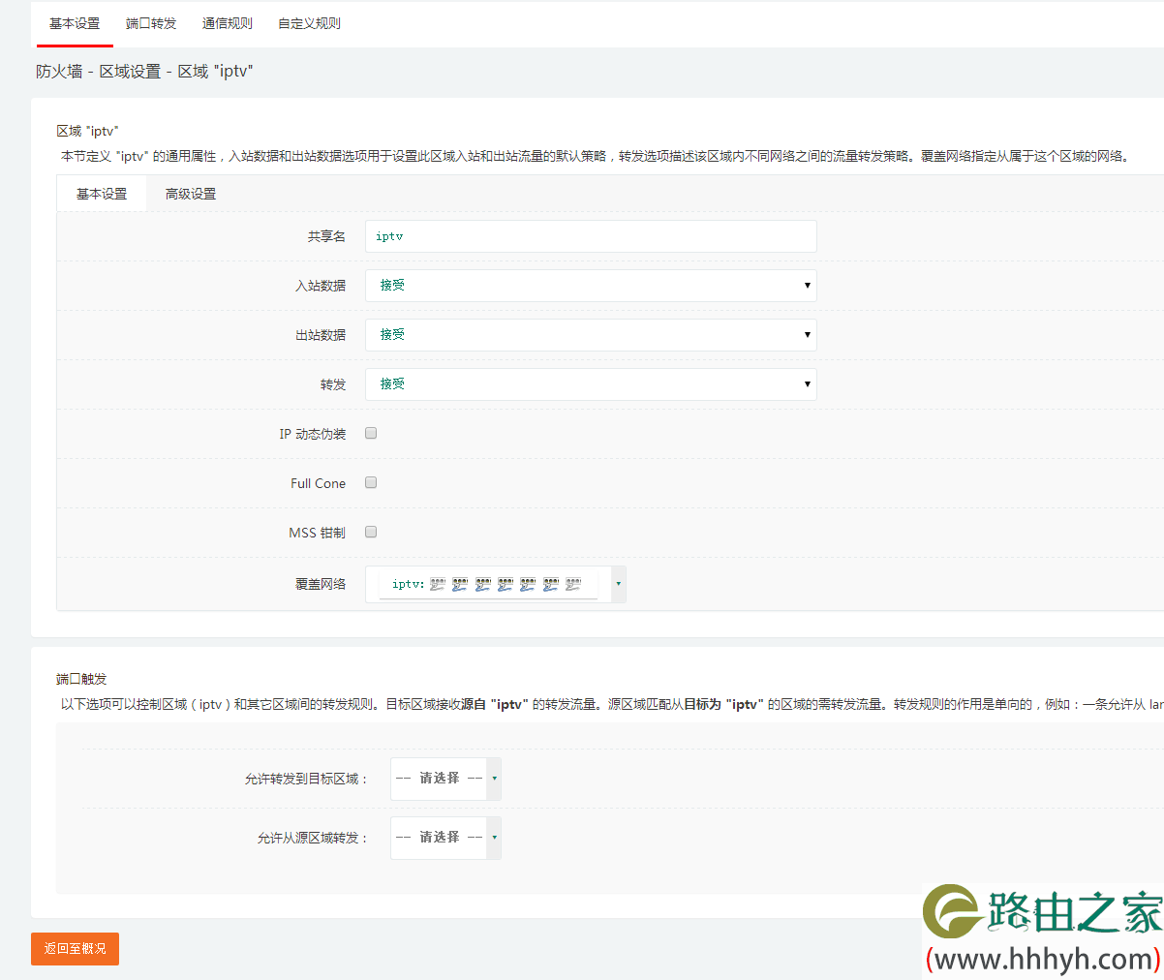
Task: Open the 转发 policy dropdown
Action: pos(591,384)
